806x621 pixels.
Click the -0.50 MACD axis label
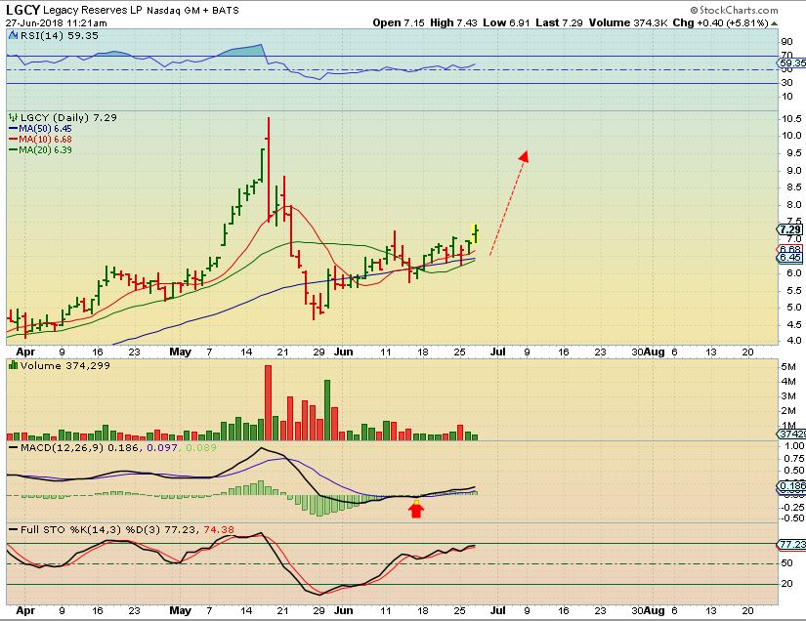click(x=792, y=518)
